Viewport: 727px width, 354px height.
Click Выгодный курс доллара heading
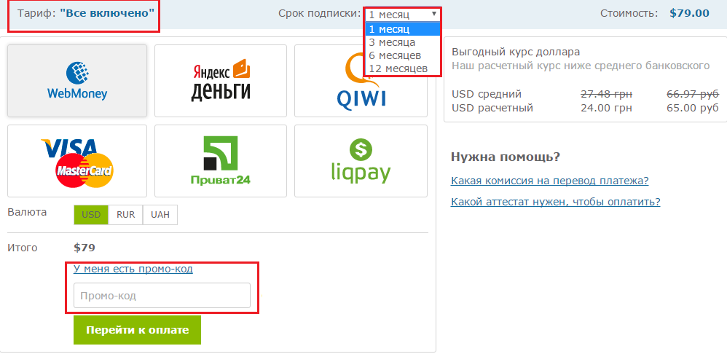click(516, 52)
